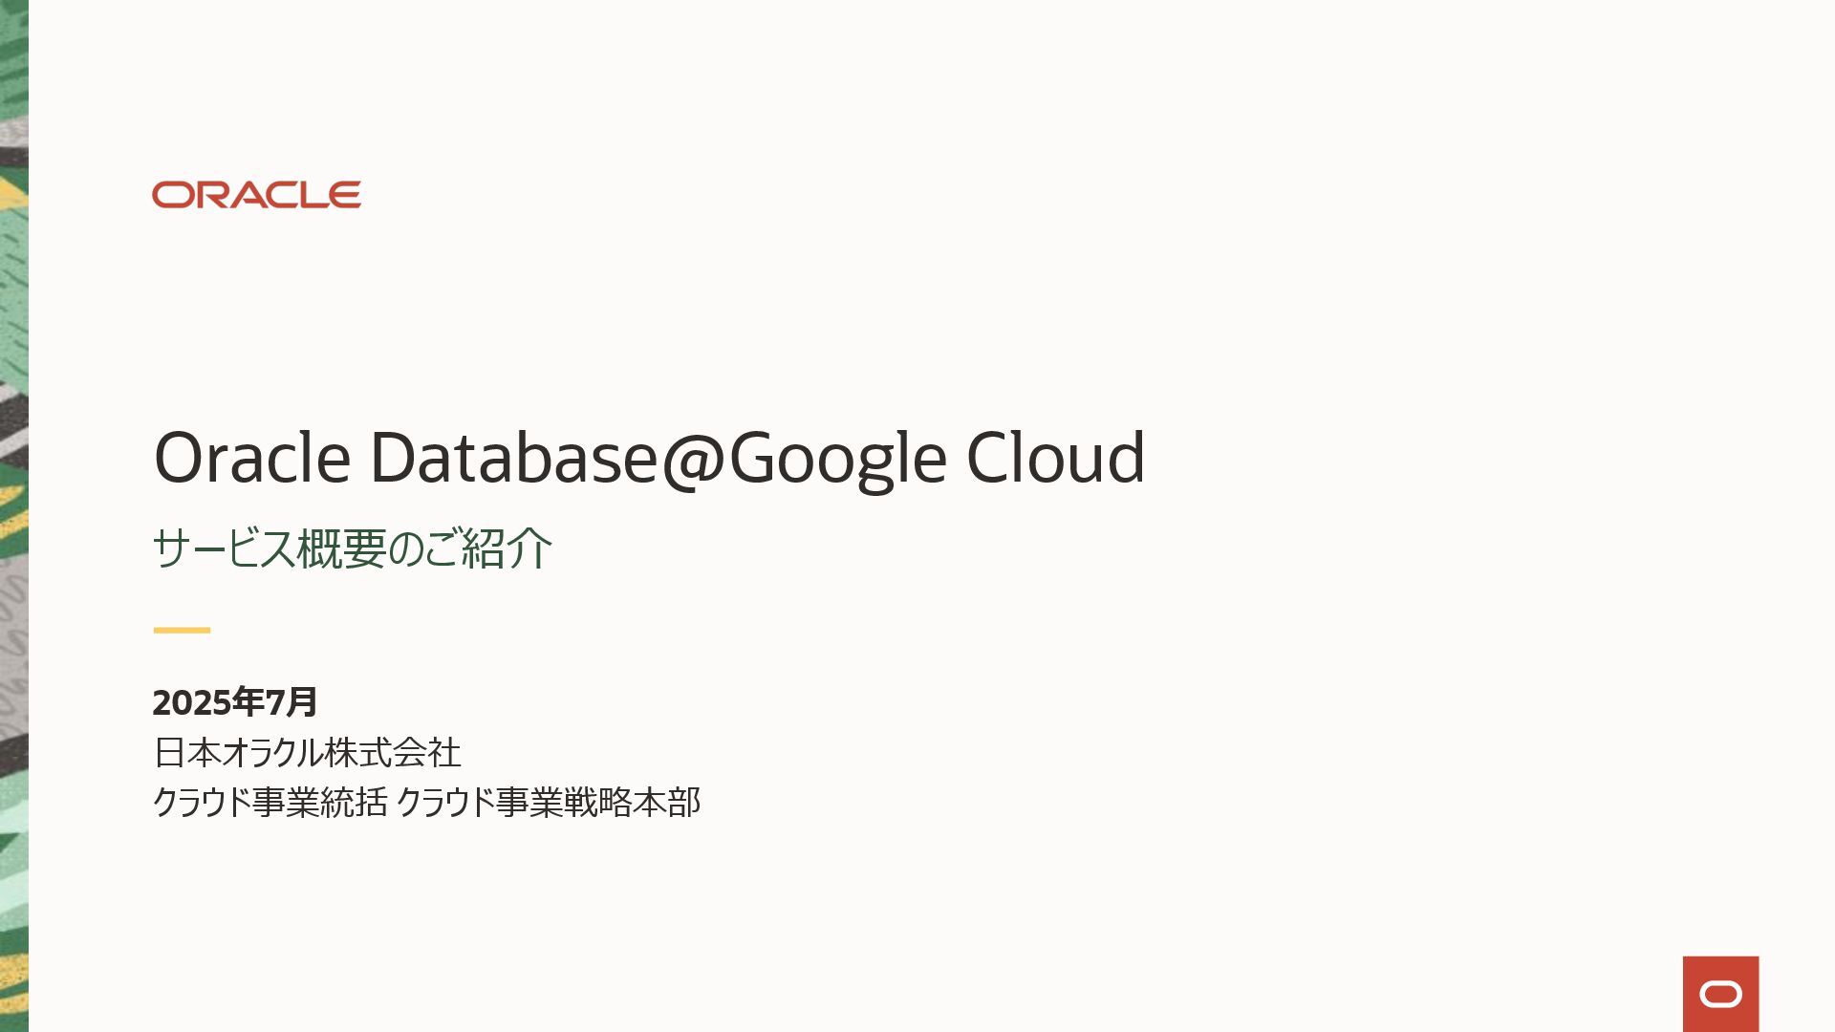
Task: Click 株式会社 in the company name
Action: [x=392, y=753]
